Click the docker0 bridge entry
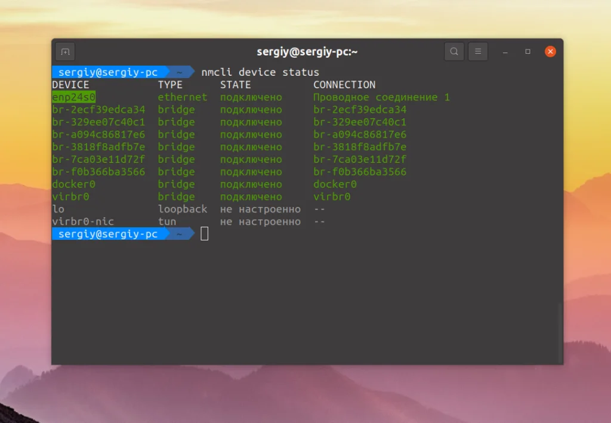The image size is (611, 423). [x=73, y=184]
